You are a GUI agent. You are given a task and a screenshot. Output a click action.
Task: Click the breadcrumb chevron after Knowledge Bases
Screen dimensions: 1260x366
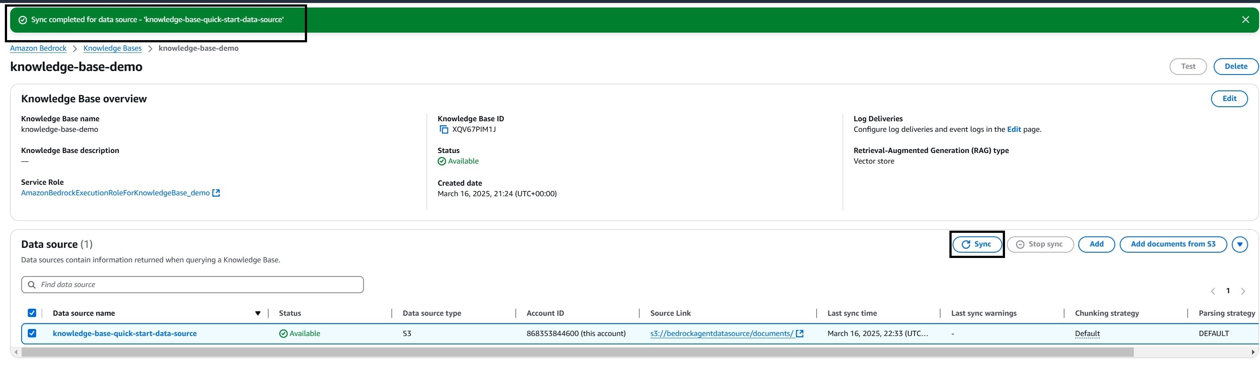coord(150,49)
